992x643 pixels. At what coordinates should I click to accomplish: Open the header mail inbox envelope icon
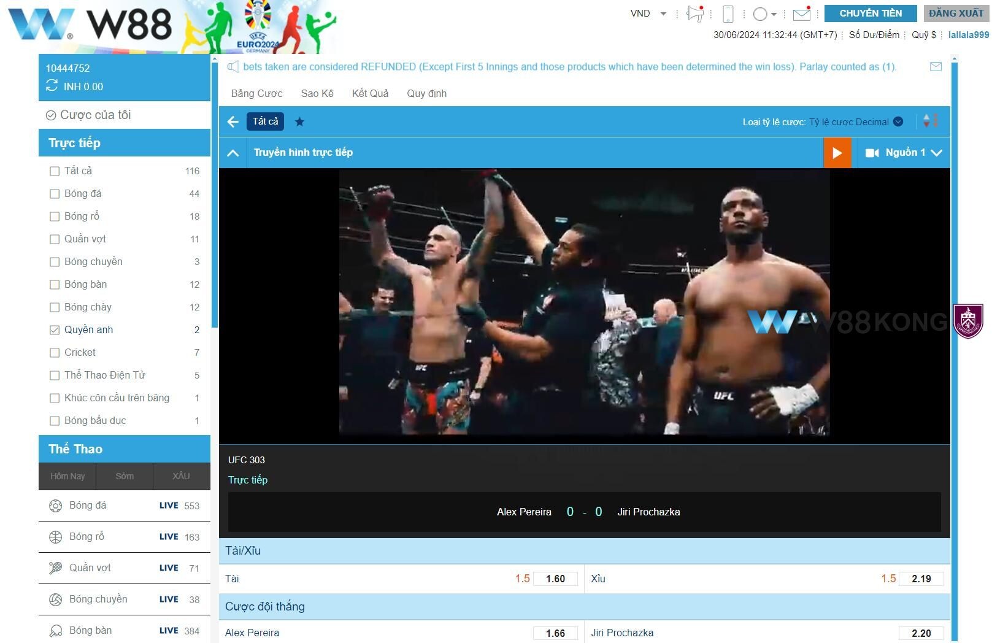click(802, 13)
